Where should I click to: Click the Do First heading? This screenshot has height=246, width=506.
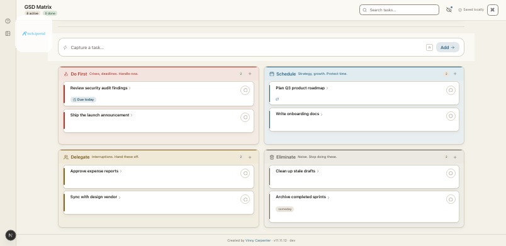click(79, 74)
